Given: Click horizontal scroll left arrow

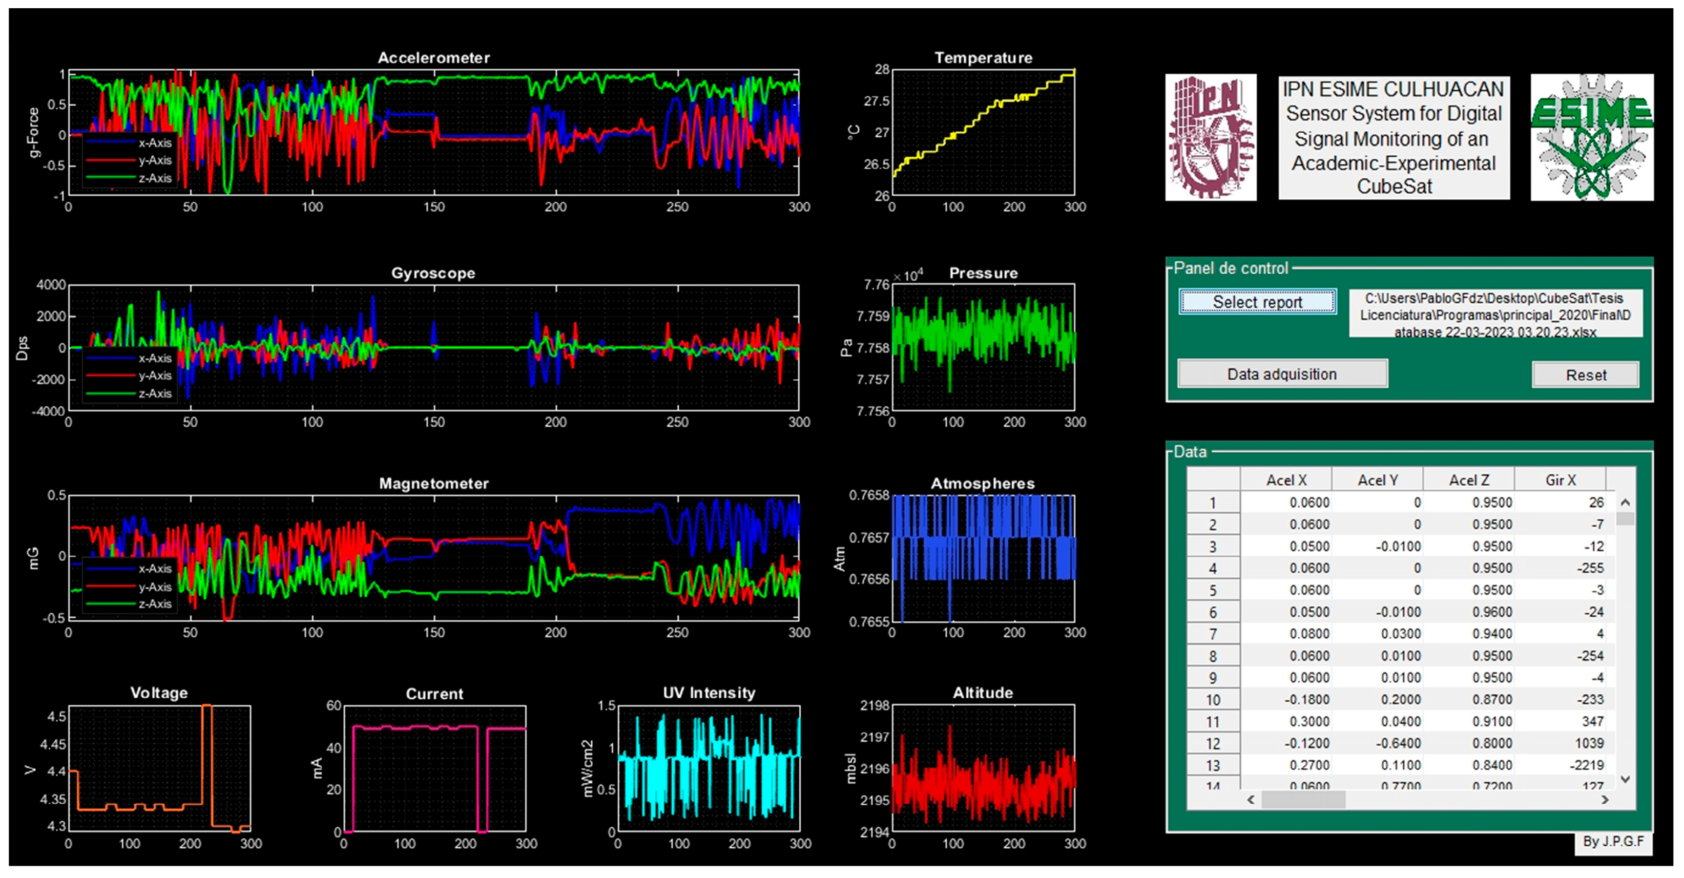Looking at the screenshot, I should (1251, 799).
